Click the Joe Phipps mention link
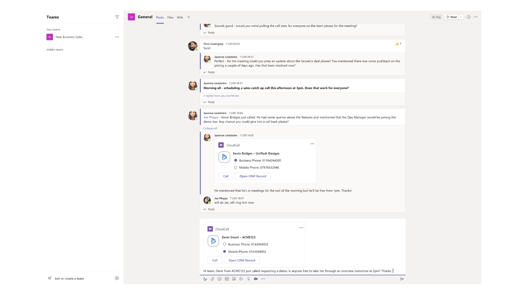The height and width of the screenshot is (295, 524). tap(211, 118)
